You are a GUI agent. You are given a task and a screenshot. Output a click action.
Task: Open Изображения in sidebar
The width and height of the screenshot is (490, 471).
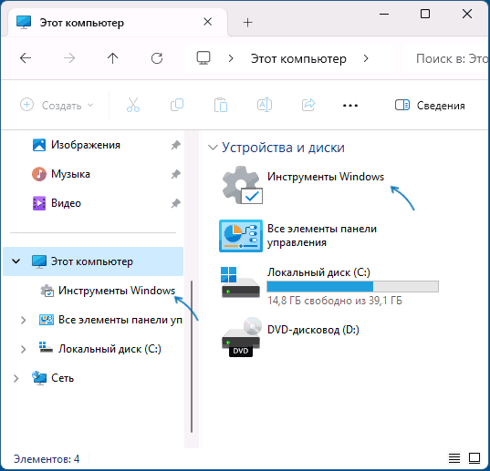85,145
